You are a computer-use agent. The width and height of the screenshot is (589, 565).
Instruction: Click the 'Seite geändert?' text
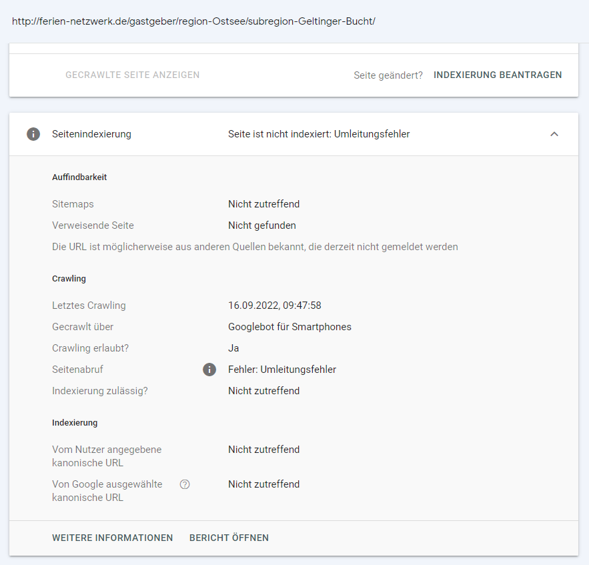coord(388,75)
